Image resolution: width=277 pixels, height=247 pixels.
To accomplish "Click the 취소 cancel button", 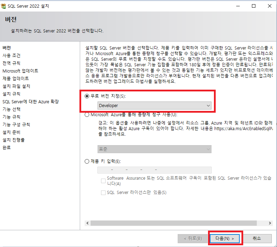I will click(257, 239).
